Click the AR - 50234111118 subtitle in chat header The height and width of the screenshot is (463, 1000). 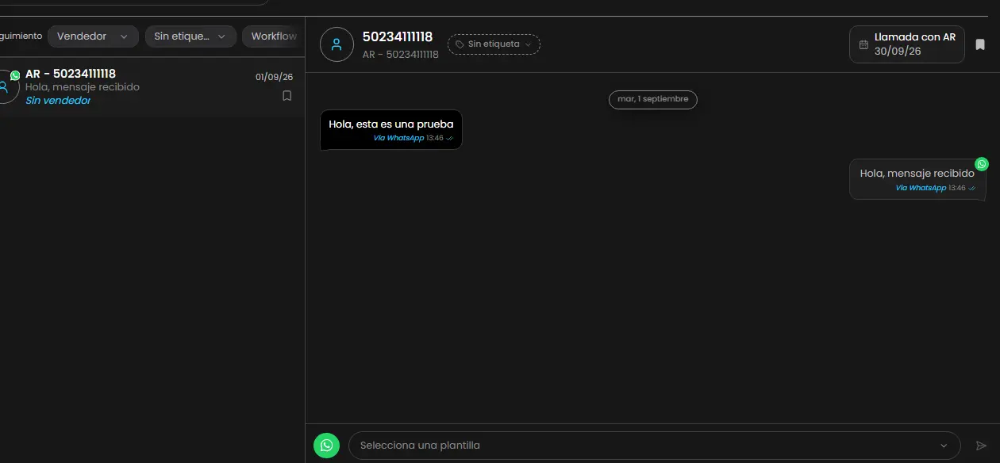coord(401,55)
